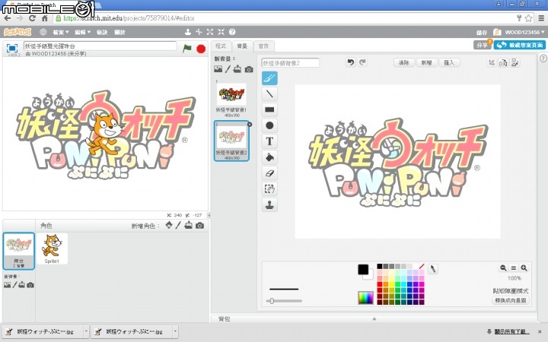This screenshot has height=342, width=548.
Task: Paint a new sprite
Action: click(x=178, y=225)
